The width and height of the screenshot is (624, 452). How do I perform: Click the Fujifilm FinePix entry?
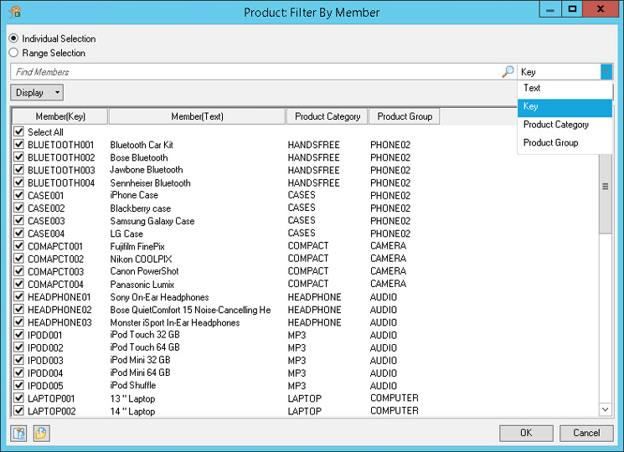[137, 246]
